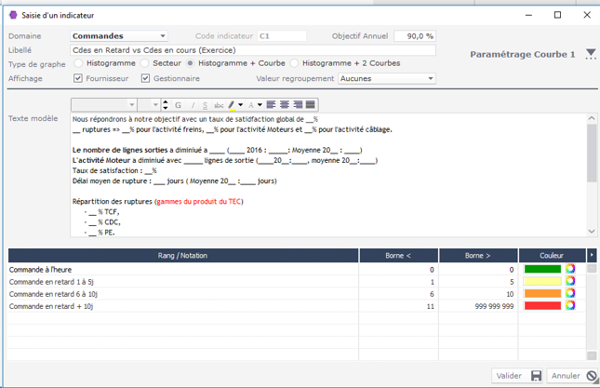The height and width of the screenshot is (388, 600).
Task: Click the font color A icon
Action: pos(251,105)
